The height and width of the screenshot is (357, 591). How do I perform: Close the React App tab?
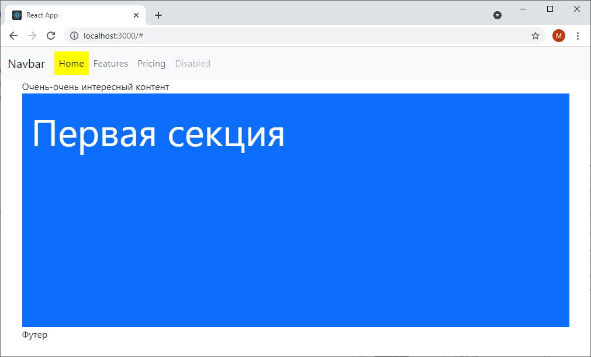pyautogui.click(x=136, y=15)
